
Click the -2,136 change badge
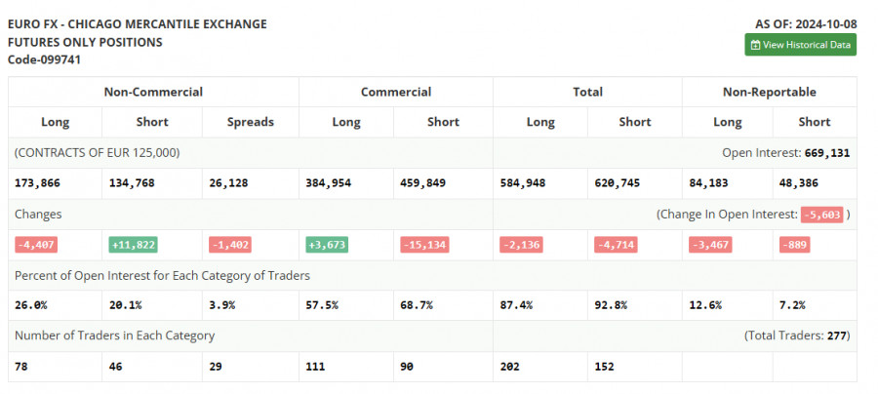521,245
